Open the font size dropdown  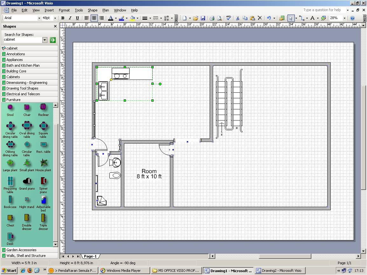click(55, 18)
